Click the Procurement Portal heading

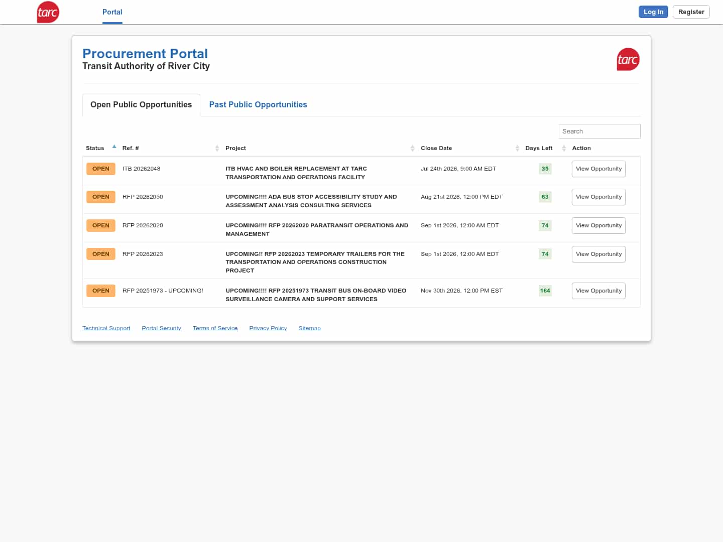point(145,54)
